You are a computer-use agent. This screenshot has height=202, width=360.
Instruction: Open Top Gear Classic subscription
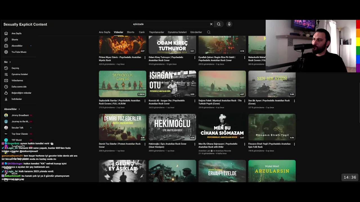(20, 134)
